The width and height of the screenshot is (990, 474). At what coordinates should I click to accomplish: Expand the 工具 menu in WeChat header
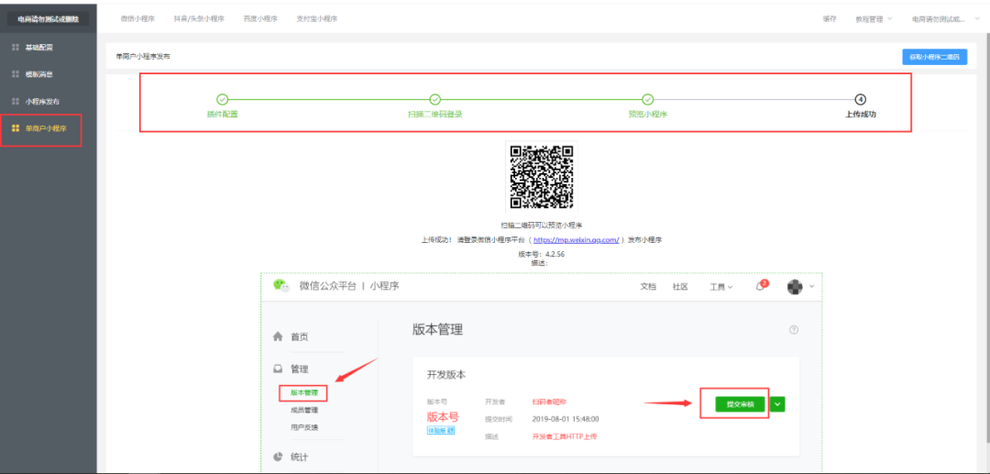point(721,287)
